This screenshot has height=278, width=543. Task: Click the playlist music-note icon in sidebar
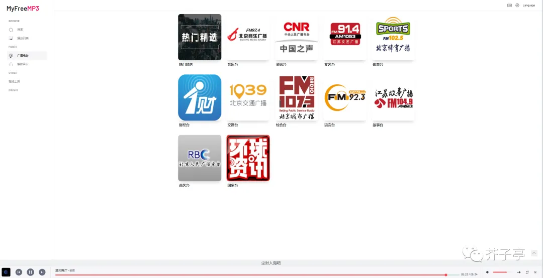11,38
